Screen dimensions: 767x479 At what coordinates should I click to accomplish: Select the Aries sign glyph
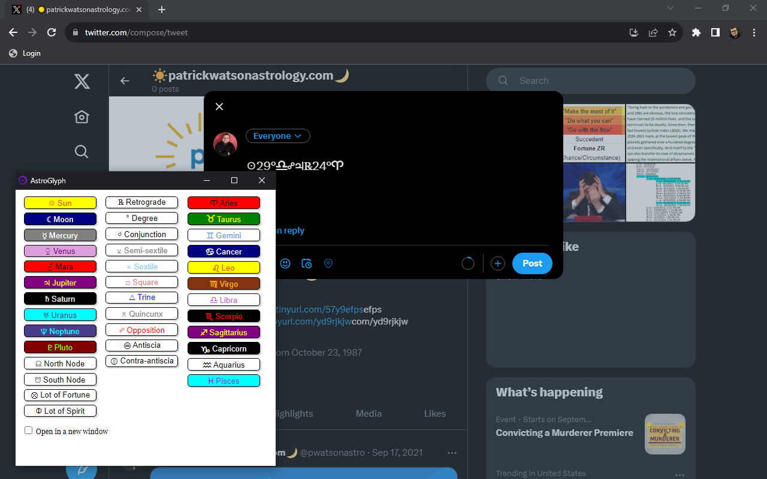click(224, 202)
